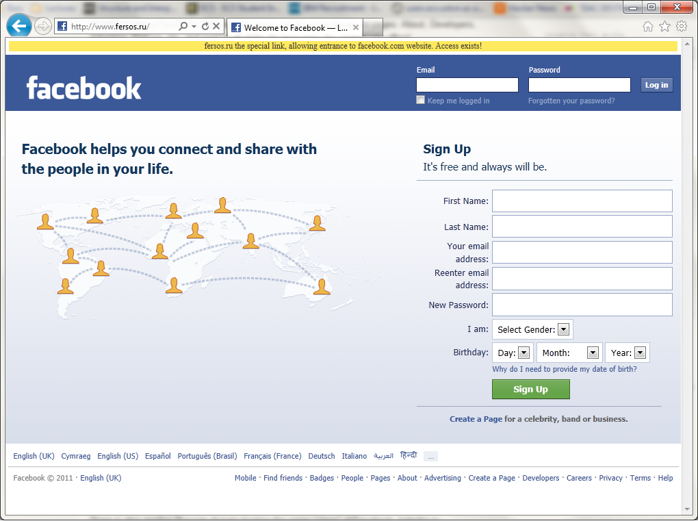Close the Welcome to Facebook tab
698x521 pixels.
355,28
